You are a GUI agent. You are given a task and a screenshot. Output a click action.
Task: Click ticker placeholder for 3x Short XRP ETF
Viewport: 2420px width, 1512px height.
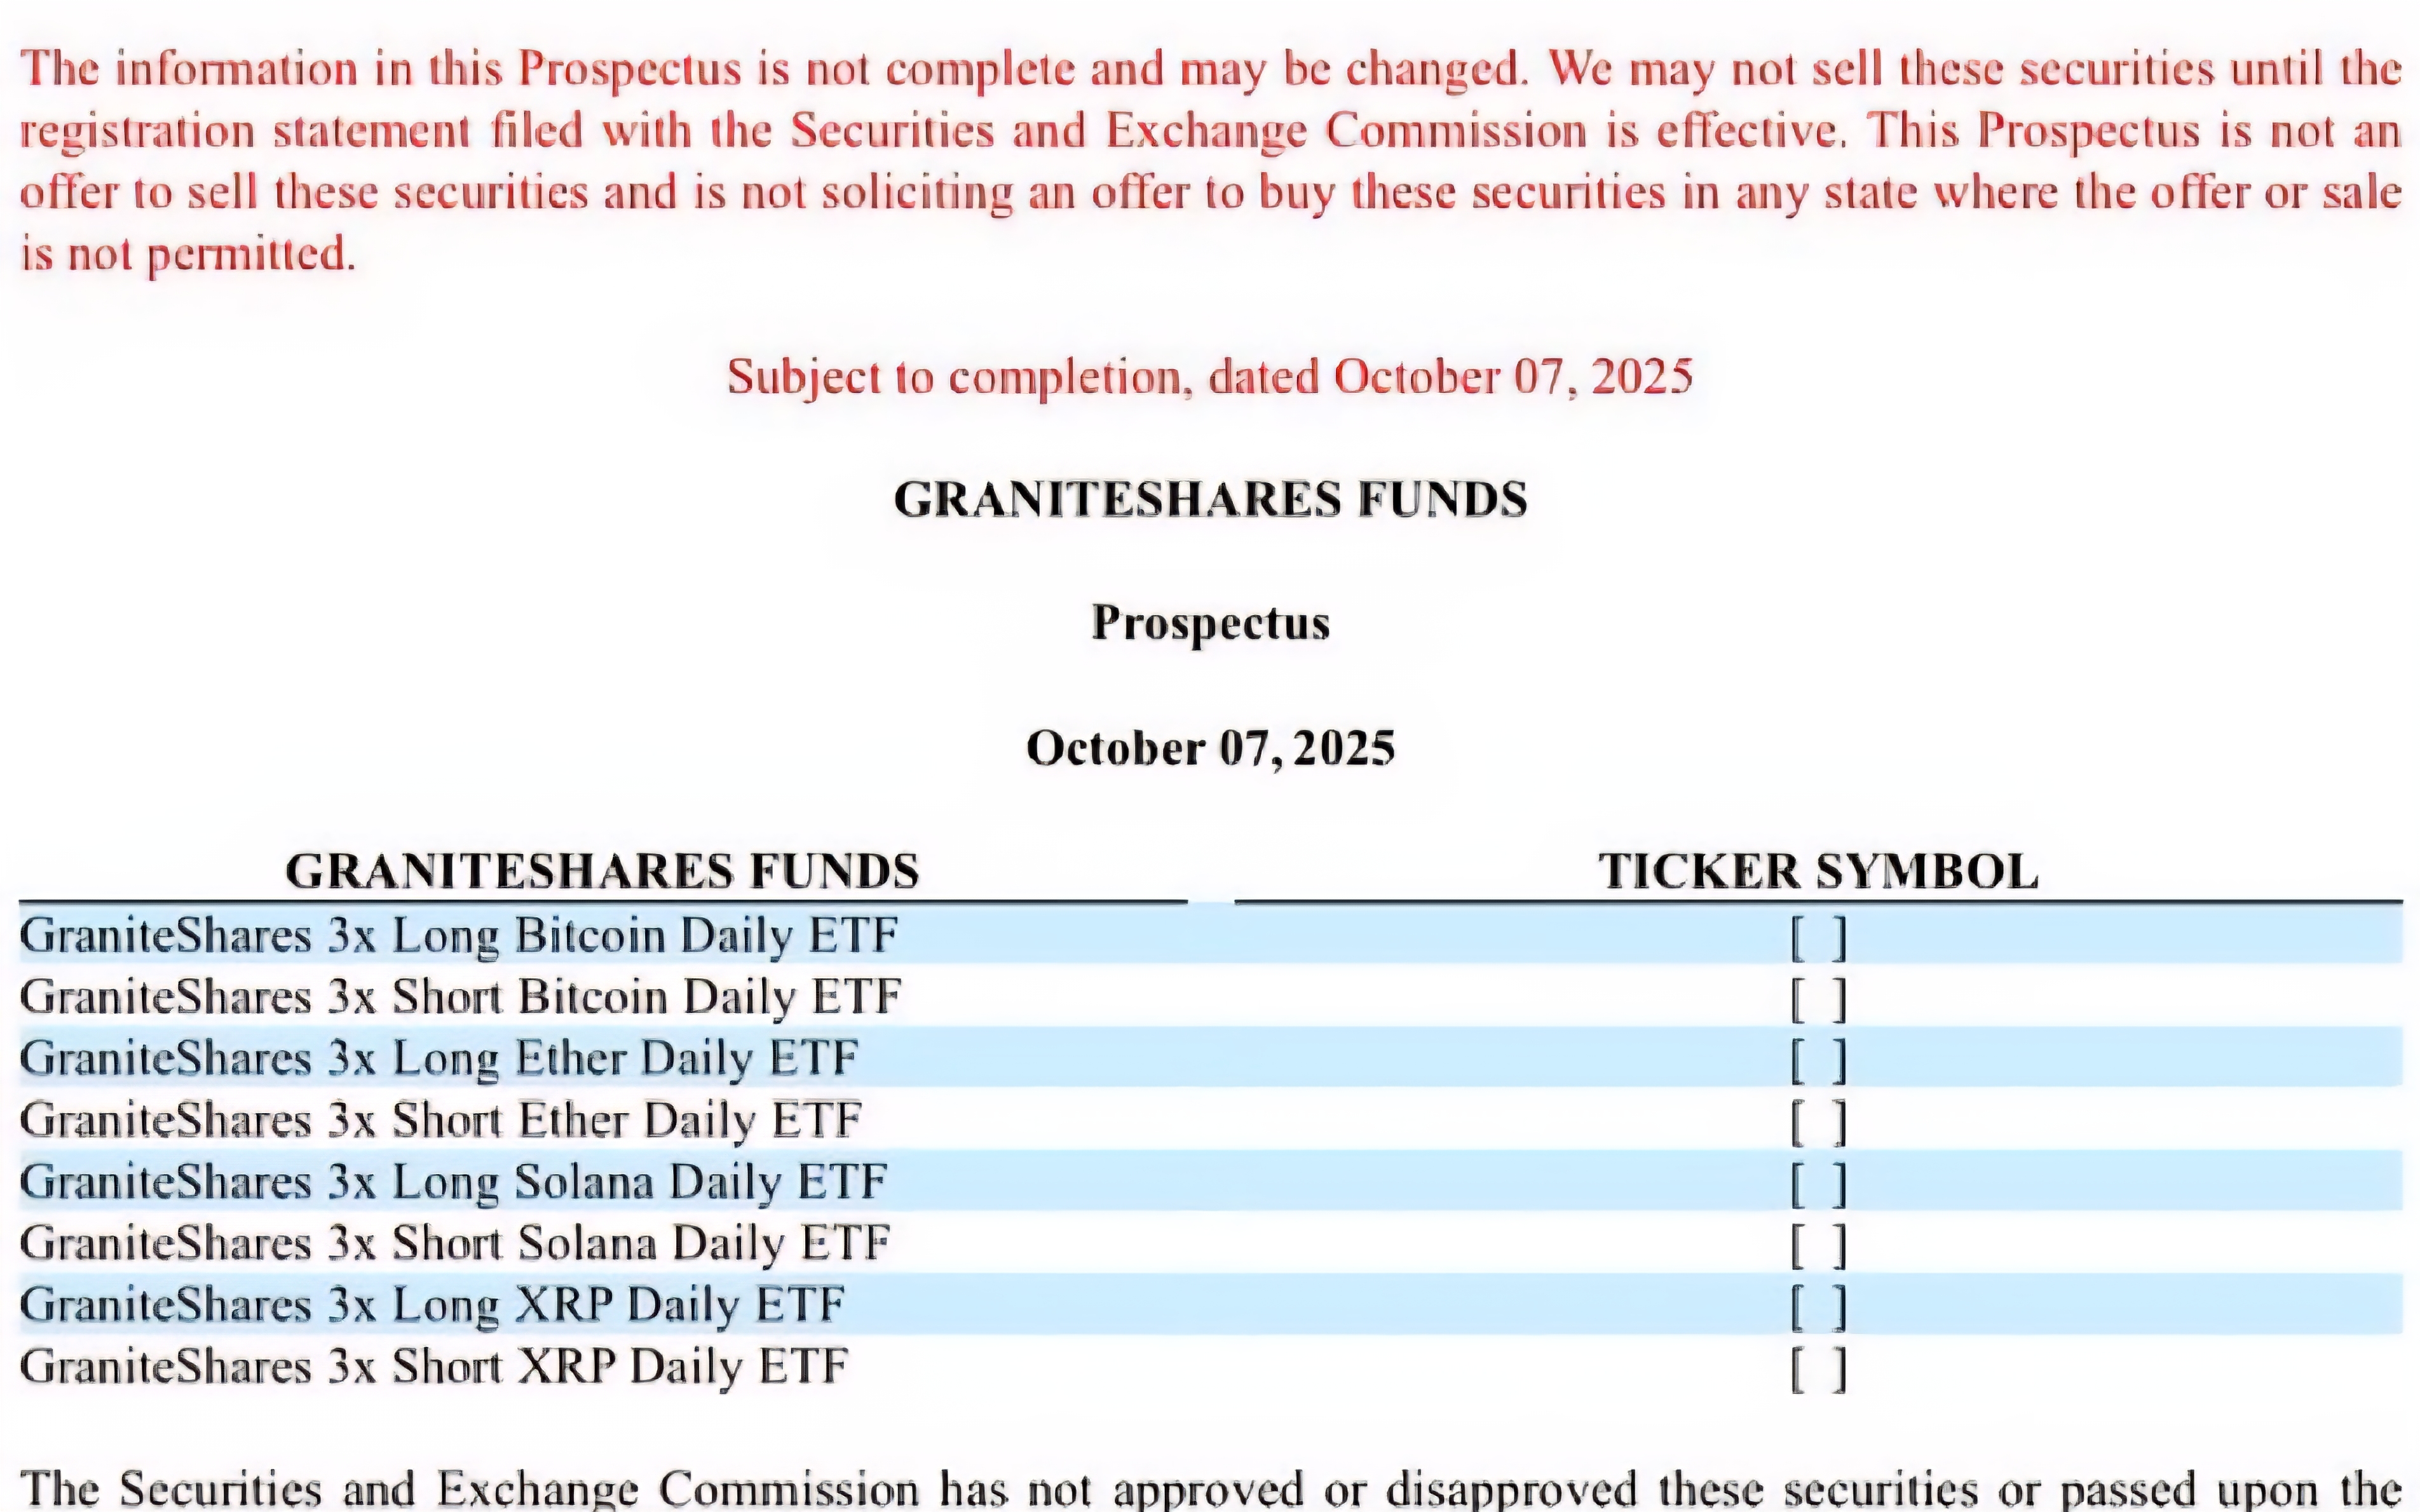click(x=1817, y=1368)
